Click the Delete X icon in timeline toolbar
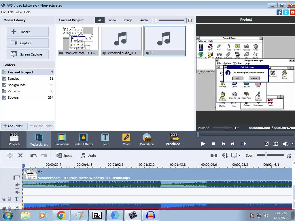Image resolution: width=295 pixels, height=221 pixels. 20,155
